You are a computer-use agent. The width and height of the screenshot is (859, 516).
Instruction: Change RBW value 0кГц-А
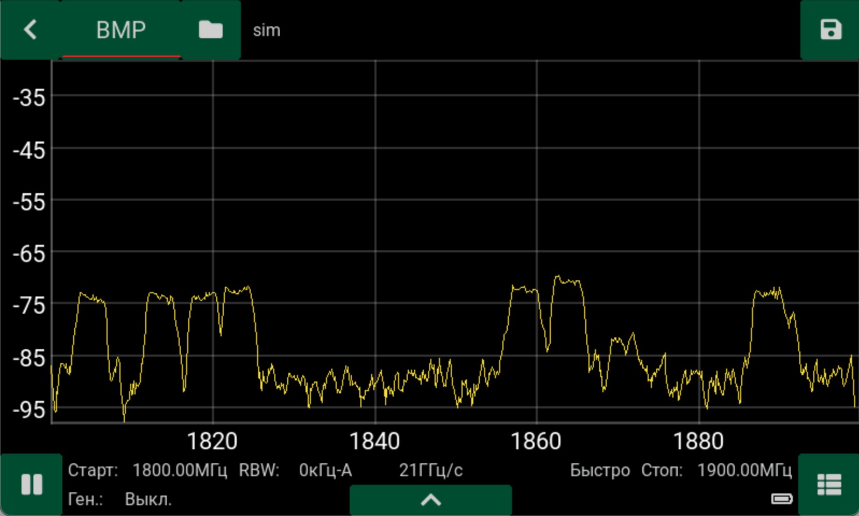[325, 470]
